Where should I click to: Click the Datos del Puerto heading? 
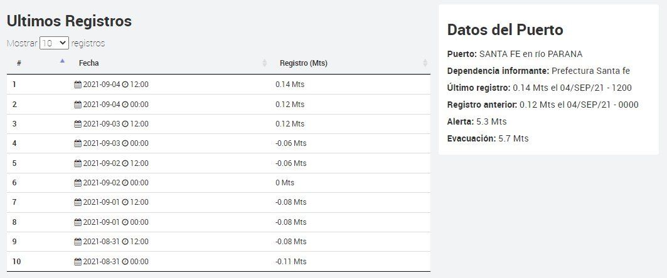pyautogui.click(x=505, y=29)
